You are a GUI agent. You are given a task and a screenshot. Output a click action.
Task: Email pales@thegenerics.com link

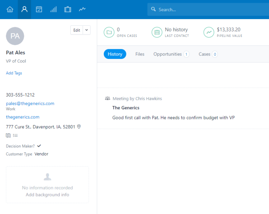pyautogui.click(x=30, y=103)
